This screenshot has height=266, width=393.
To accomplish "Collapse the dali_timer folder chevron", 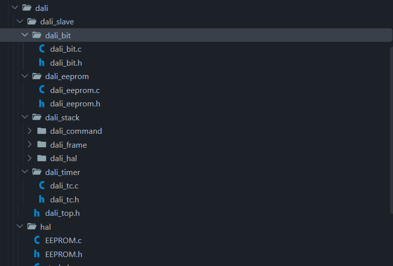I will 24,172.
